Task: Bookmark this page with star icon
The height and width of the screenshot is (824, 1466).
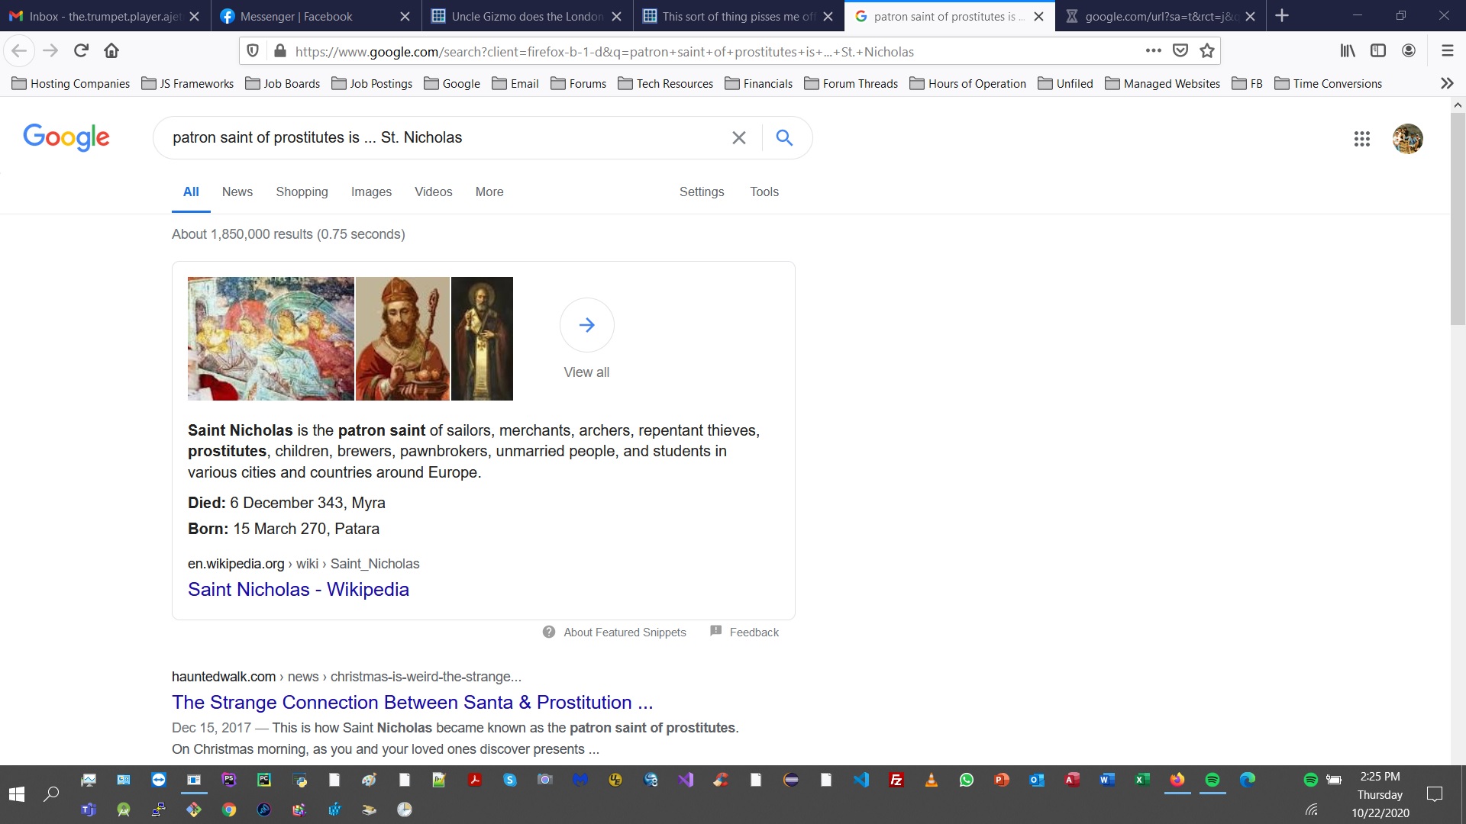Action: (x=1207, y=51)
